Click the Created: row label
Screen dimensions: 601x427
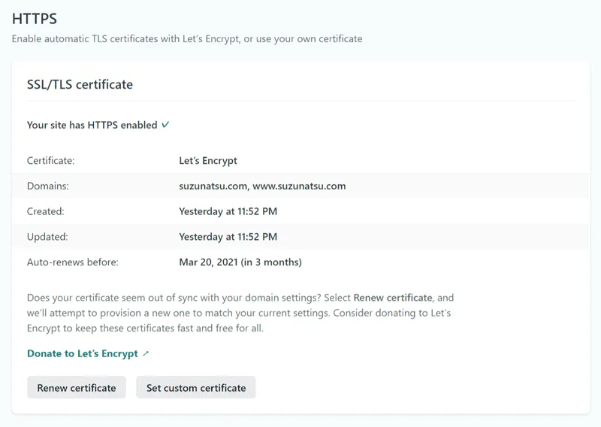tap(46, 211)
